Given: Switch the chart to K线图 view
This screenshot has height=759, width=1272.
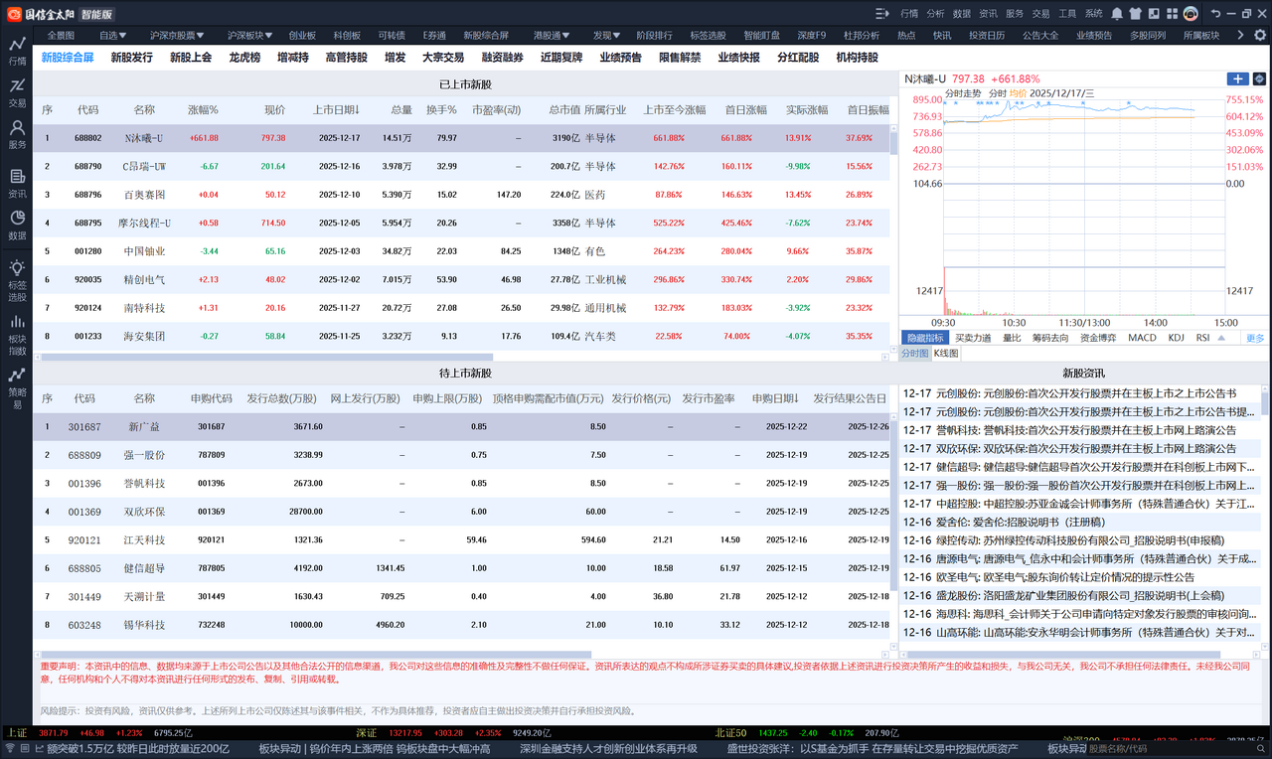Looking at the screenshot, I should [x=946, y=354].
